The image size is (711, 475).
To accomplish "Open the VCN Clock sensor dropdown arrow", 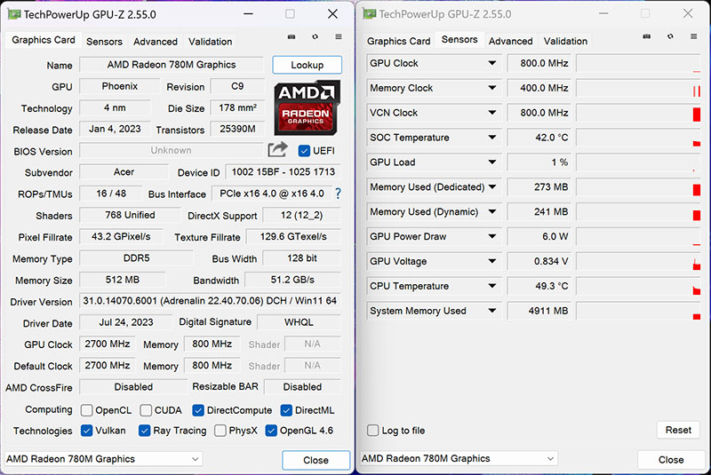I will 492,112.
